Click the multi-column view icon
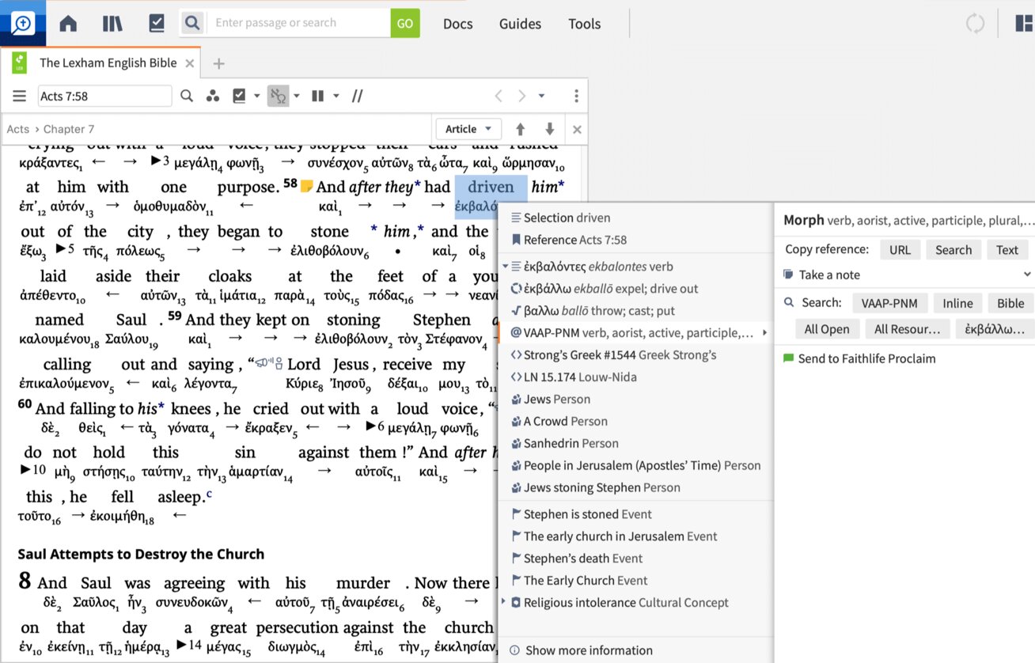The height and width of the screenshot is (663, 1035). click(x=318, y=96)
